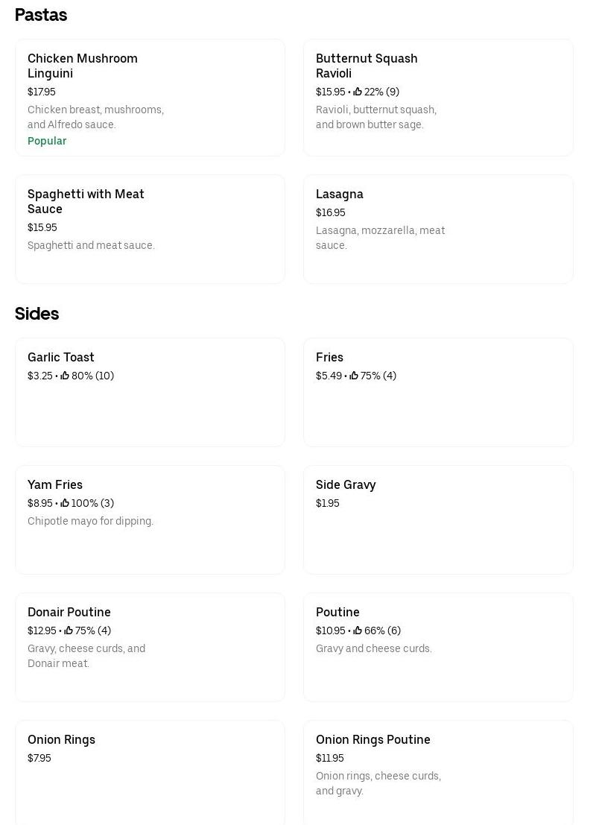Click the Sides section heading
Viewport: 599px width, 825px height.
click(37, 314)
